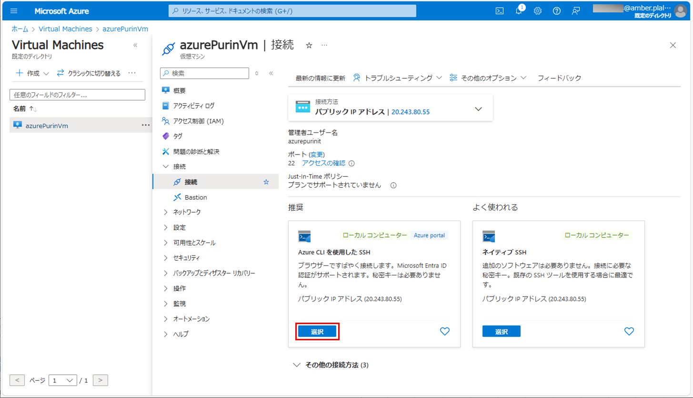
Task: Open その他のオプション dropdown
Action: coord(488,78)
